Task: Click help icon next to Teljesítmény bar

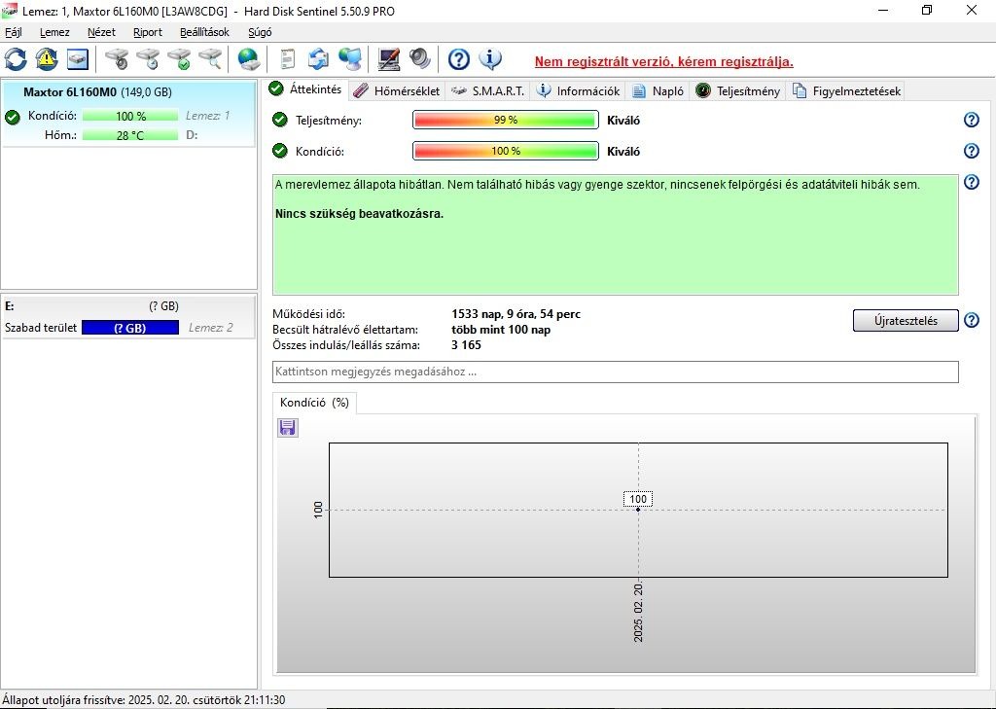Action: [x=972, y=120]
